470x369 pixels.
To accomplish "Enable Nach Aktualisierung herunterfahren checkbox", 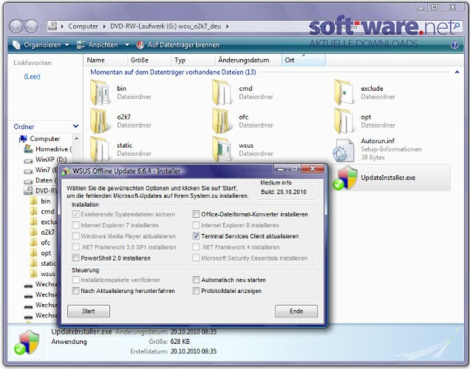I will [76, 291].
